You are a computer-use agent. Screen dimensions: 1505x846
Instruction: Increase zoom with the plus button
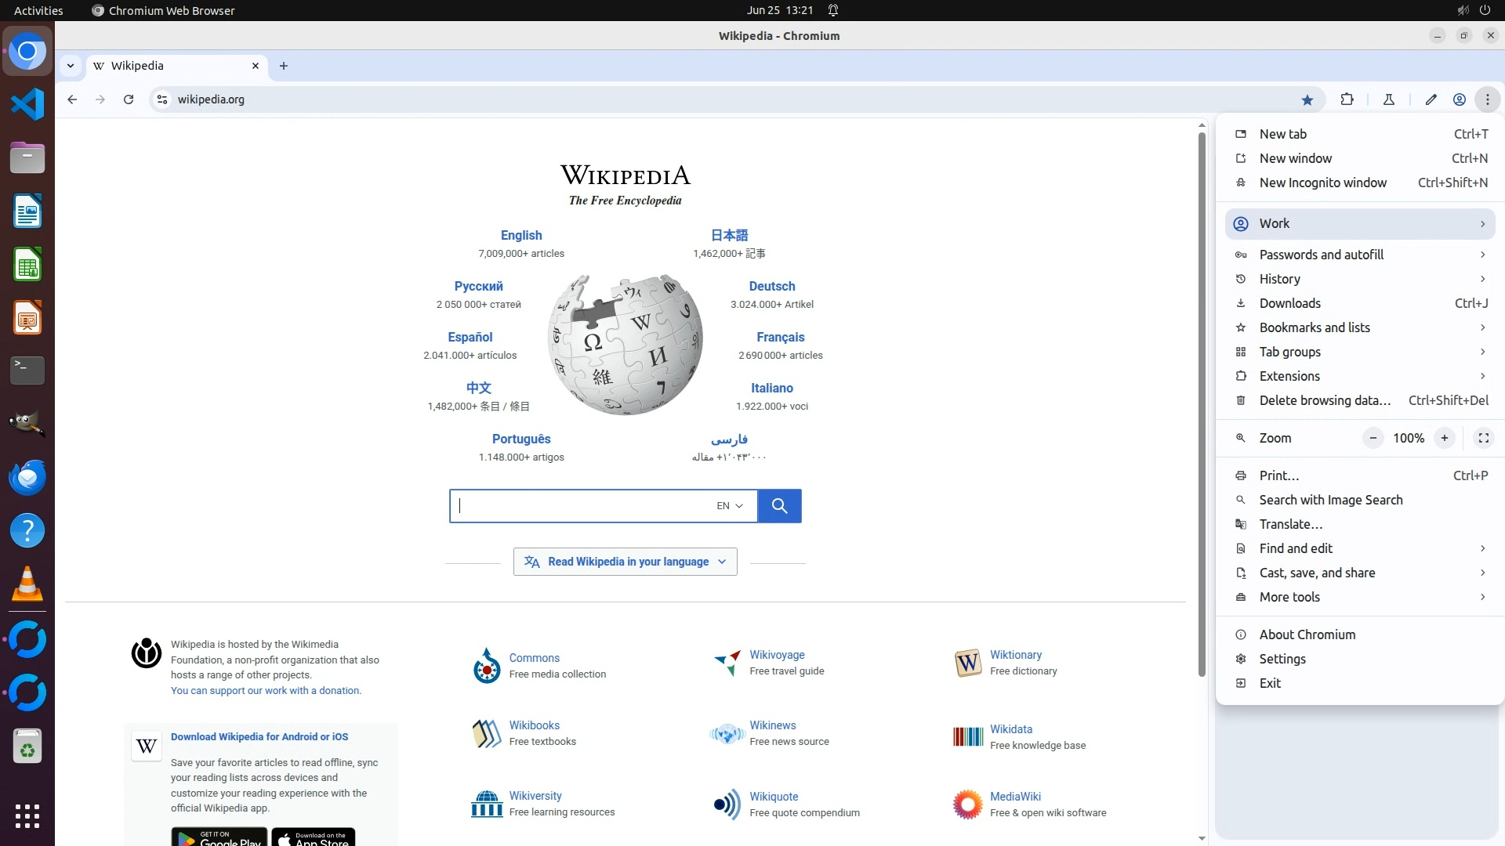point(1444,438)
